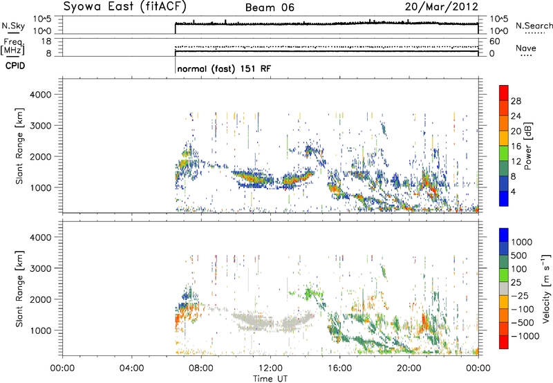
Task: Click the "100" value on the Velocity scale
Action: (x=518, y=269)
